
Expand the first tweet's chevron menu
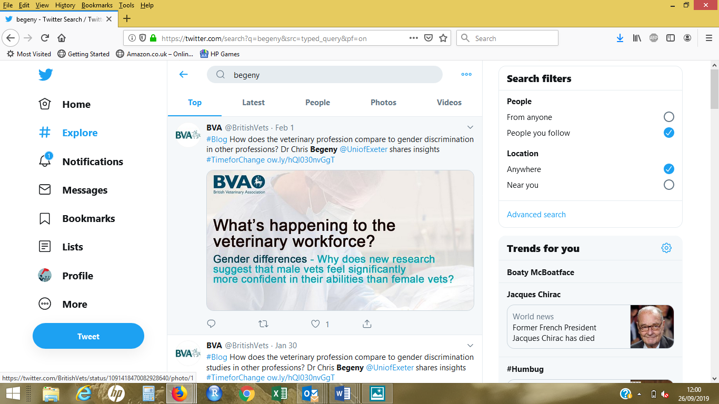click(x=470, y=127)
